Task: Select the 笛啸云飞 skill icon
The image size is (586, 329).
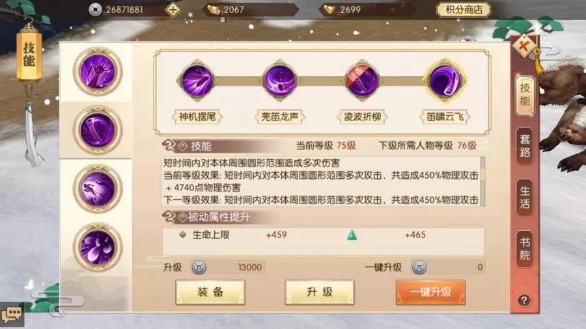Action: tap(444, 80)
